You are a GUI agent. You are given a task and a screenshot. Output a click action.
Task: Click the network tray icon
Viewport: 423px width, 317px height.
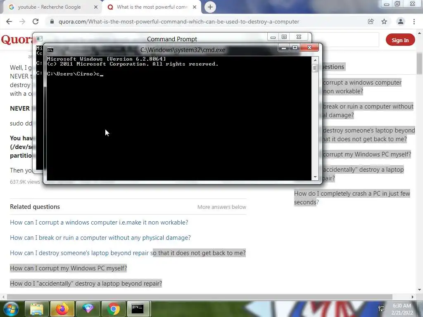pos(381,309)
